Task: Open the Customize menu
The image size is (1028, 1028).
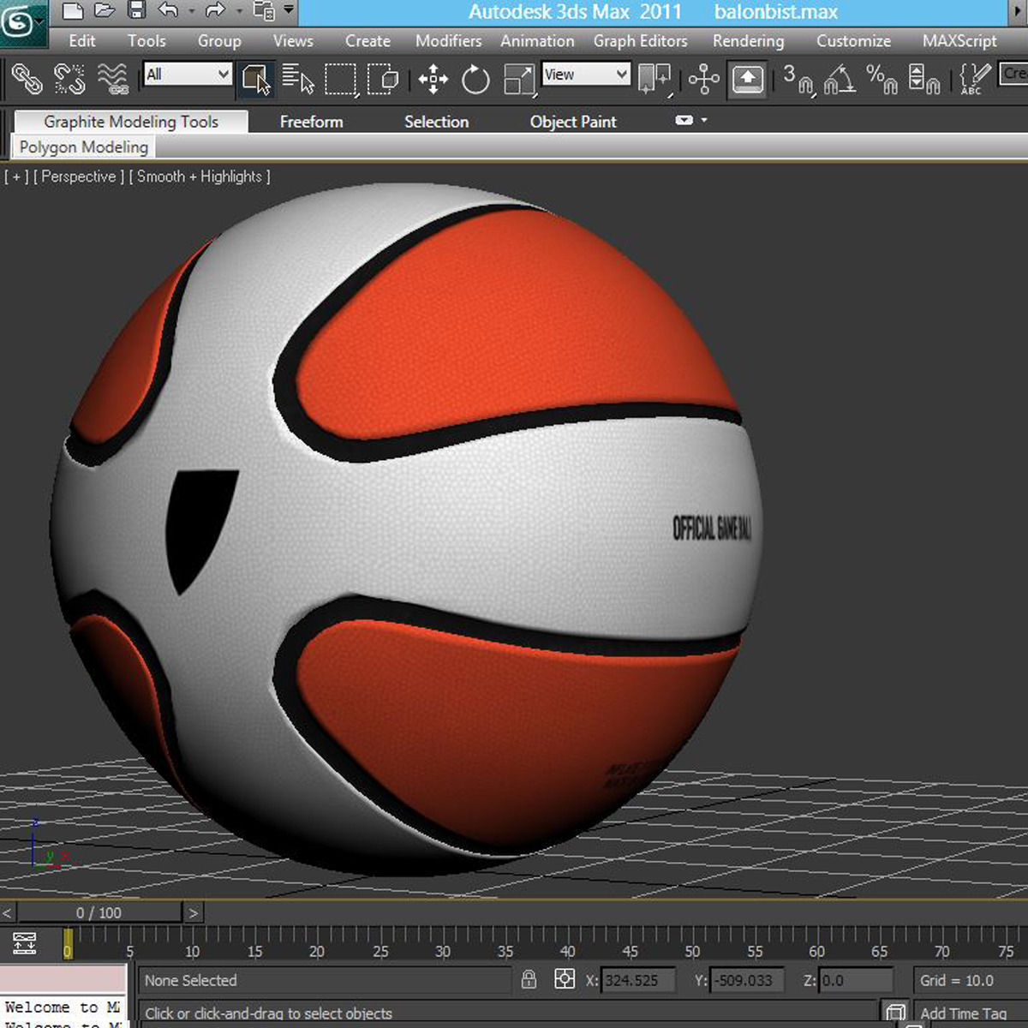Action: [x=853, y=40]
